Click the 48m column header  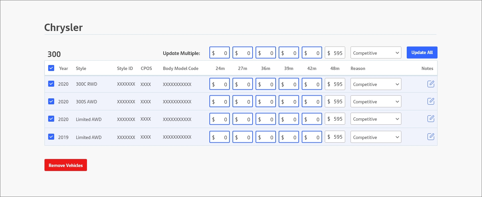(x=335, y=68)
